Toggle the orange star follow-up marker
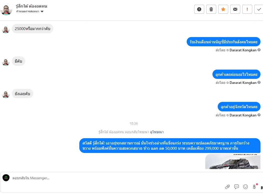Screen dimensions: 263x194 tap(223, 9)
